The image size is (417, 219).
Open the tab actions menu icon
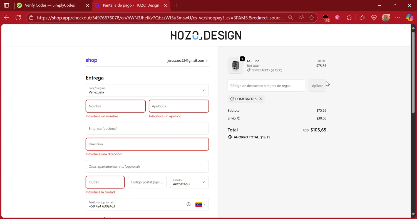[6, 5]
